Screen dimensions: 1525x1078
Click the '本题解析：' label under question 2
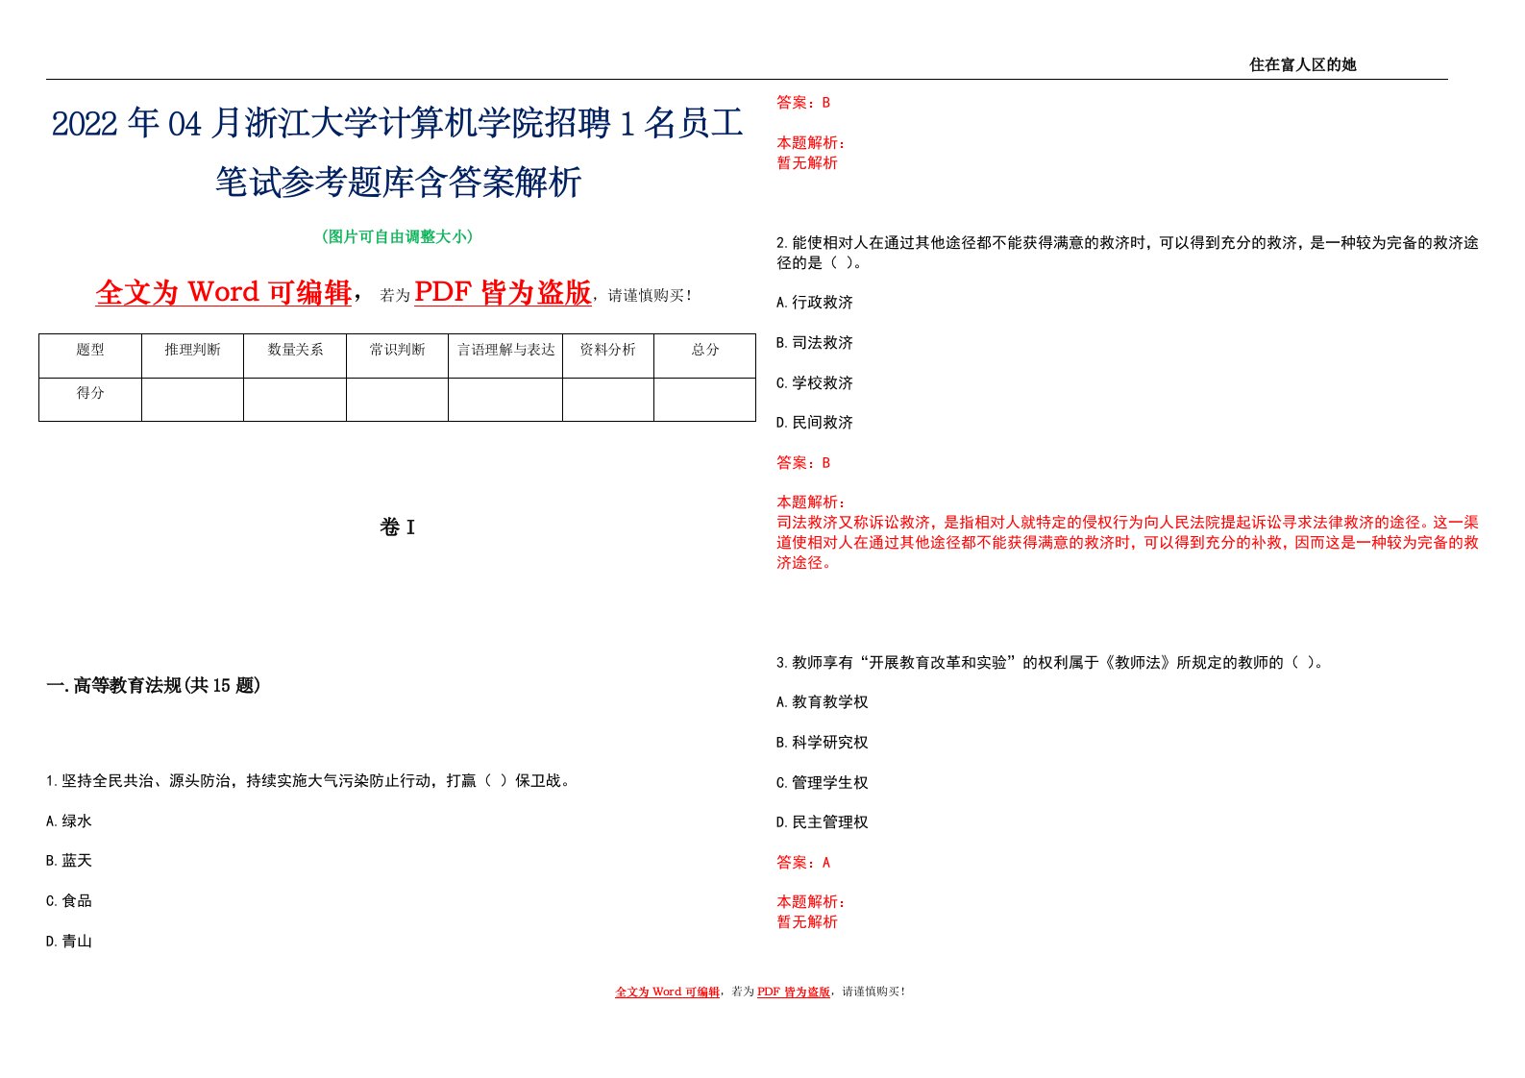pyautogui.click(x=811, y=502)
